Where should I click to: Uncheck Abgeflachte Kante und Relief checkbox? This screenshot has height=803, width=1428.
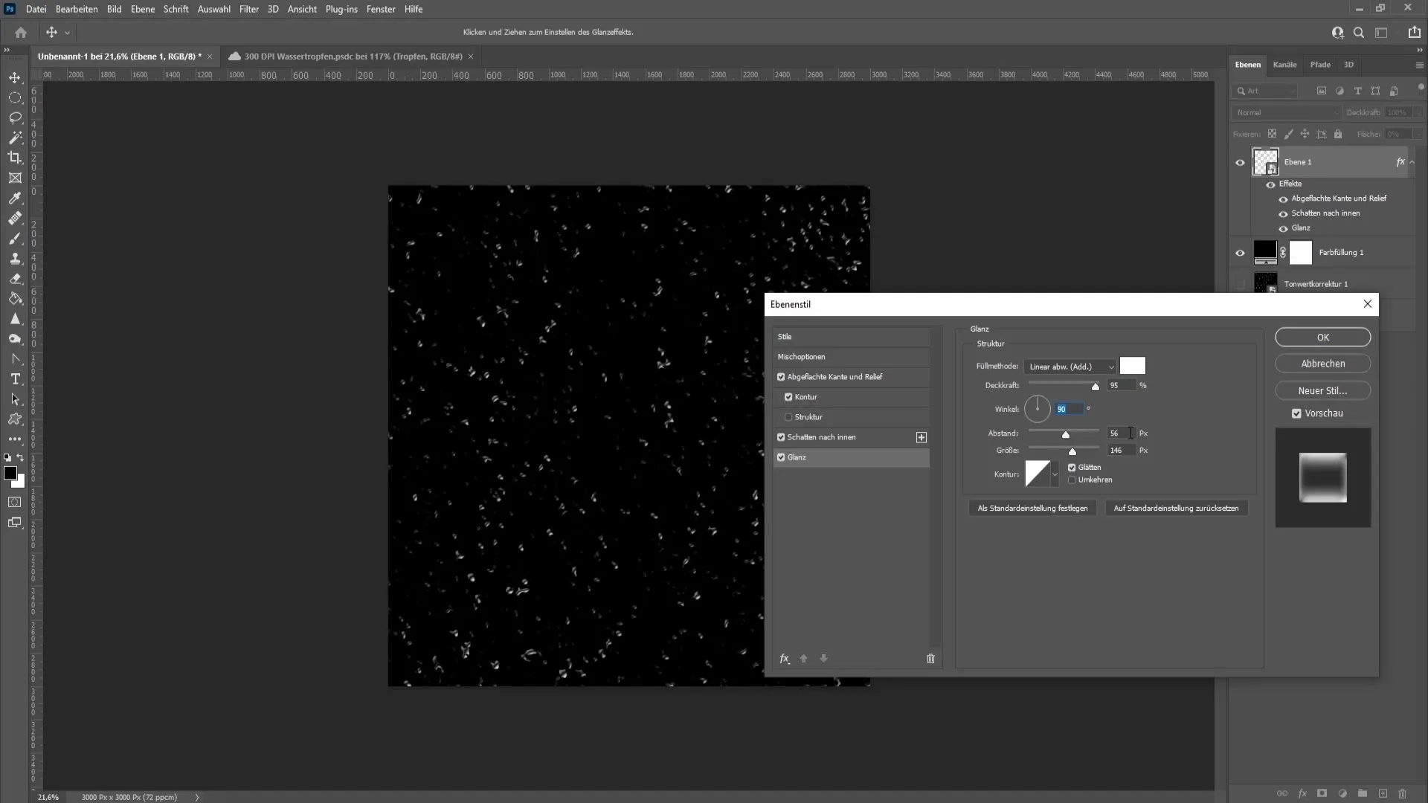(781, 377)
